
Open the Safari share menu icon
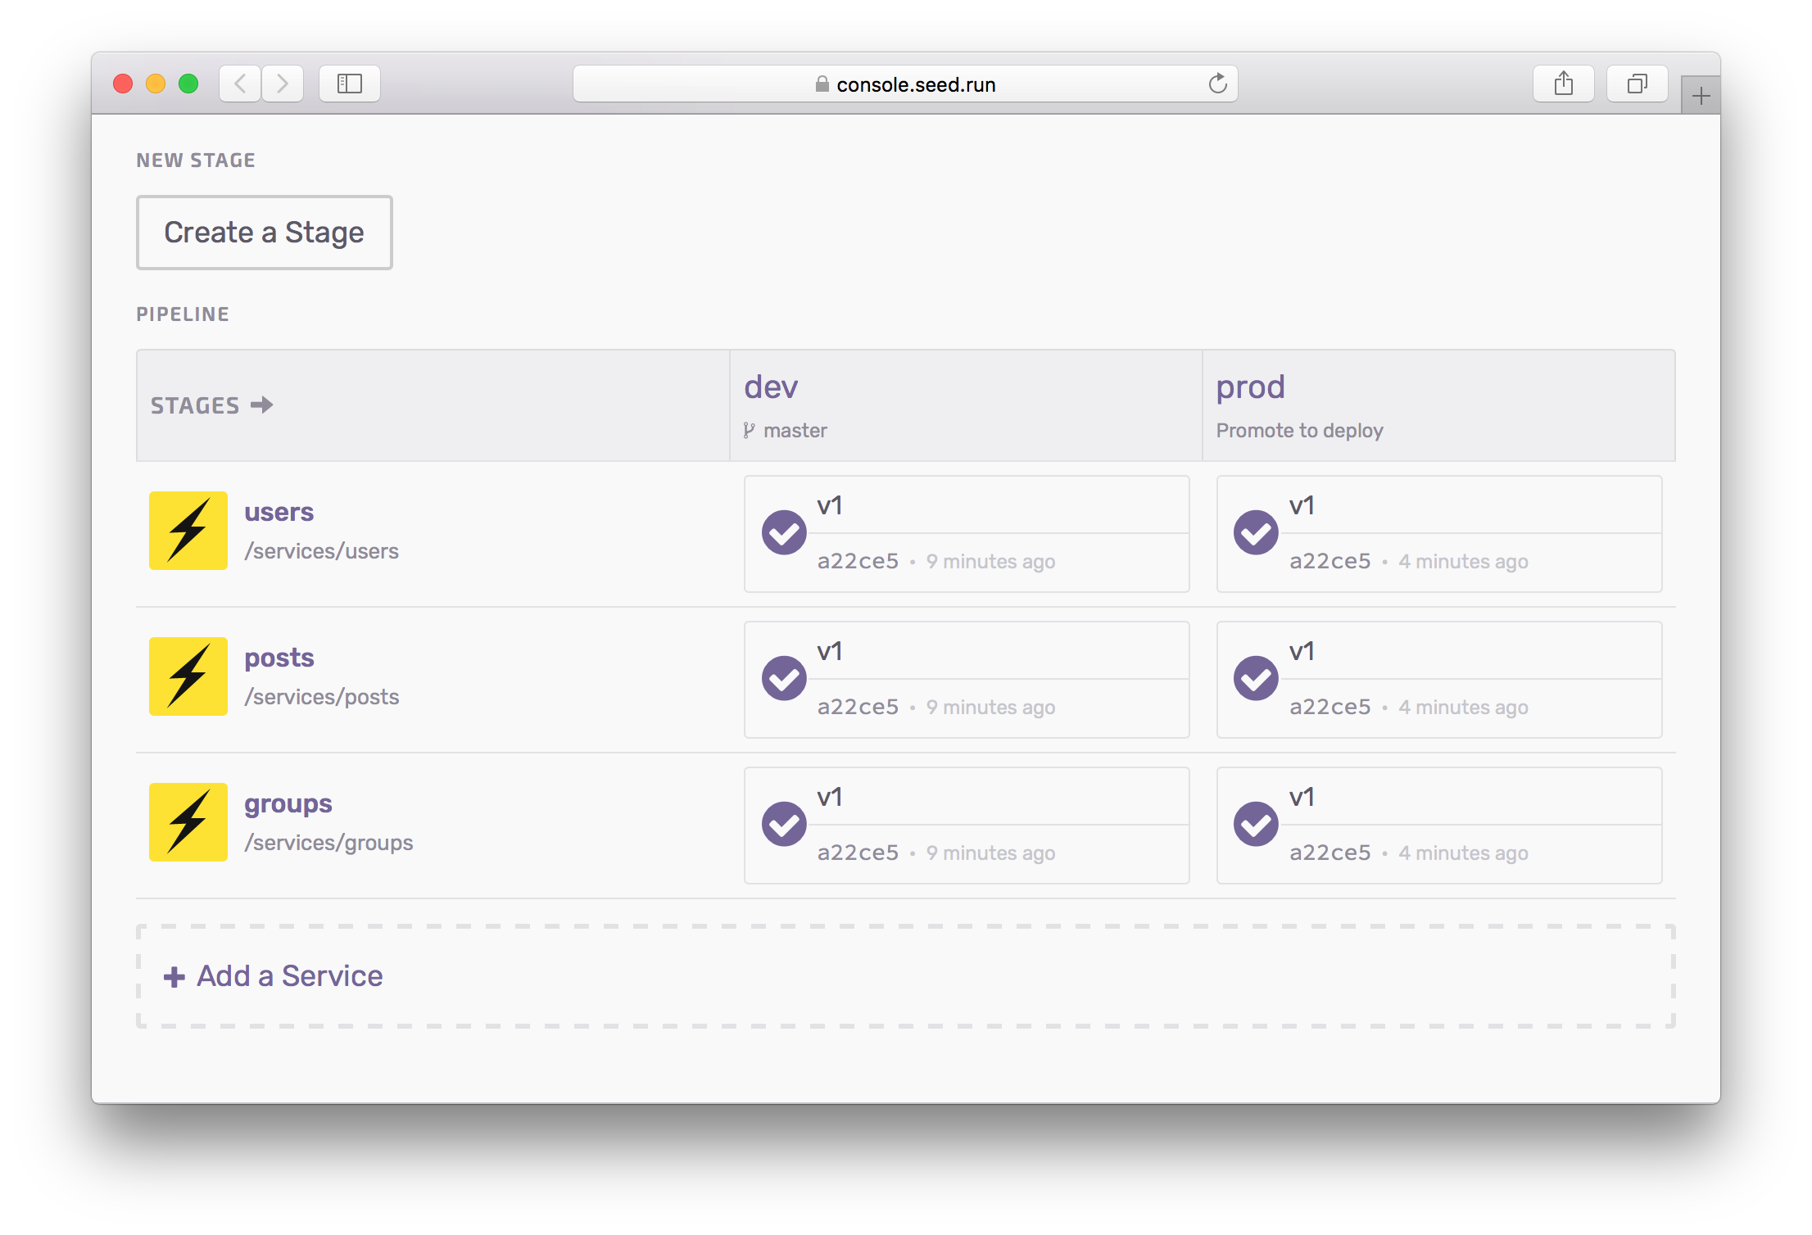(x=1563, y=84)
